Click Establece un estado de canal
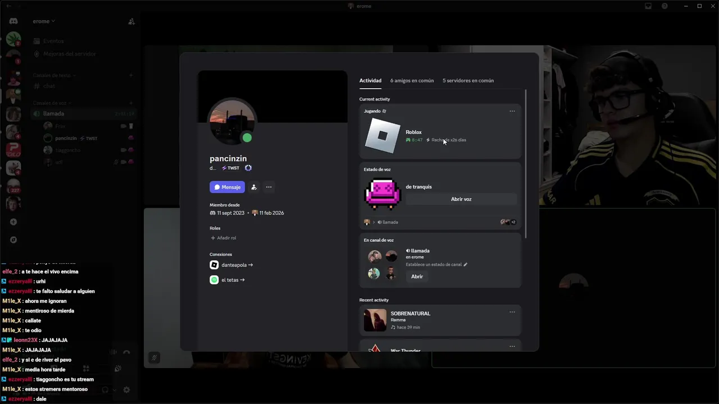 coord(433,264)
